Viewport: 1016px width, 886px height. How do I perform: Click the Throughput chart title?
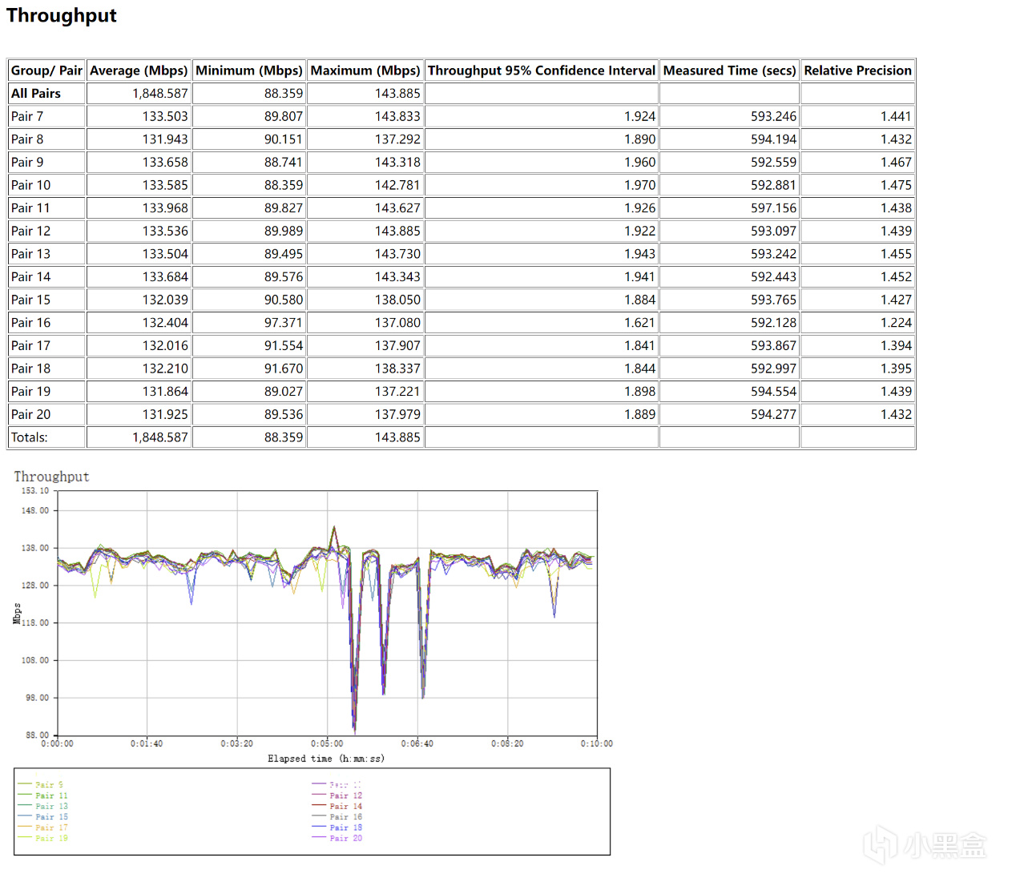click(51, 477)
